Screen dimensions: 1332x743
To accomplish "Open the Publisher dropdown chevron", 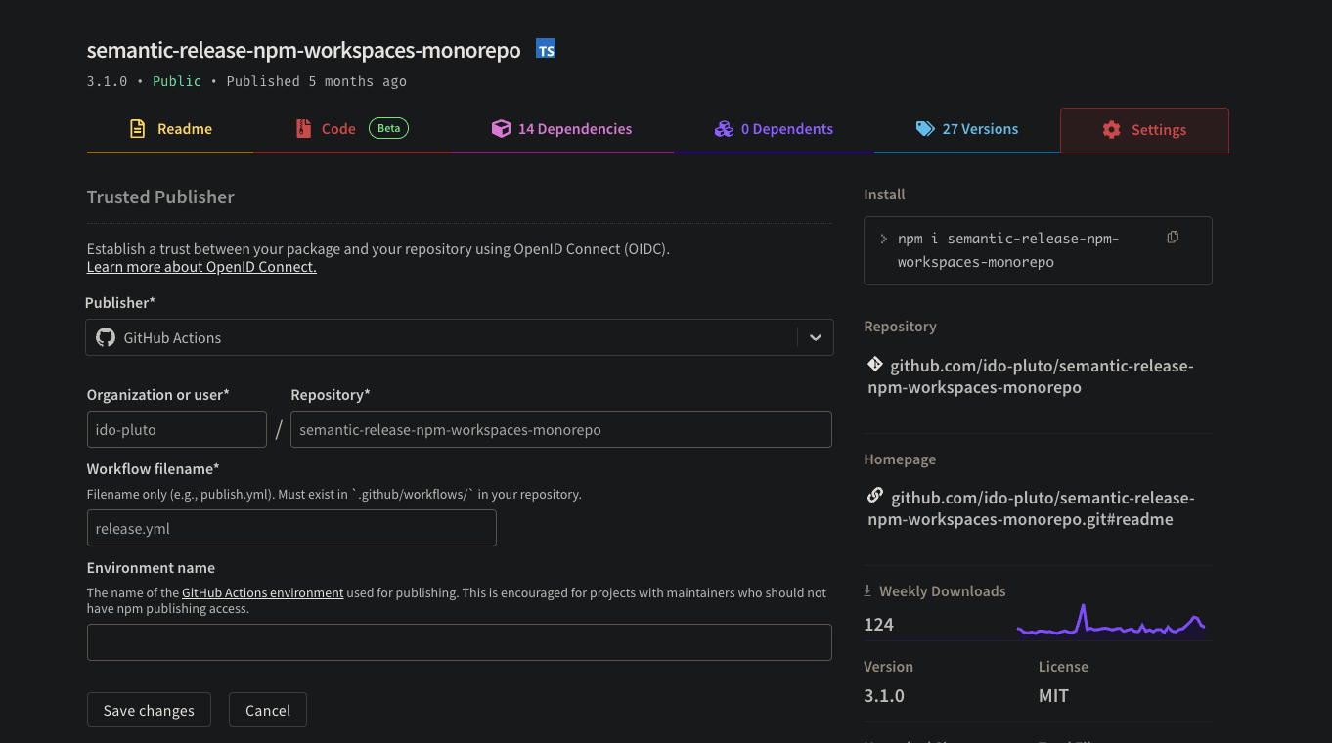I will [815, 337].
